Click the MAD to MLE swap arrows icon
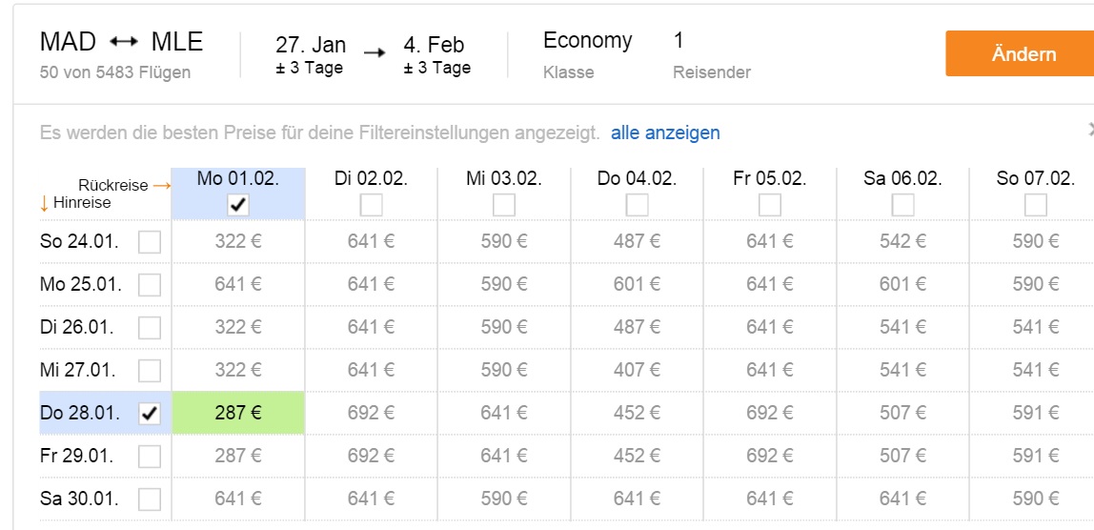The image size is (1094, 530). (x=124, y=42)
